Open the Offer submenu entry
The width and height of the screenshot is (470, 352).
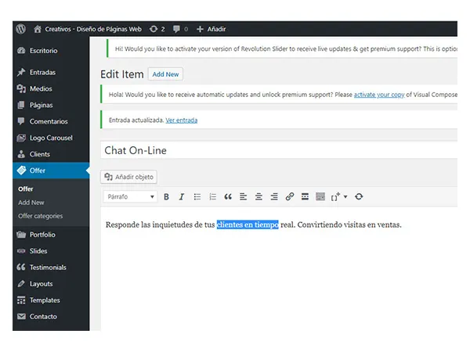coord(26,189)
